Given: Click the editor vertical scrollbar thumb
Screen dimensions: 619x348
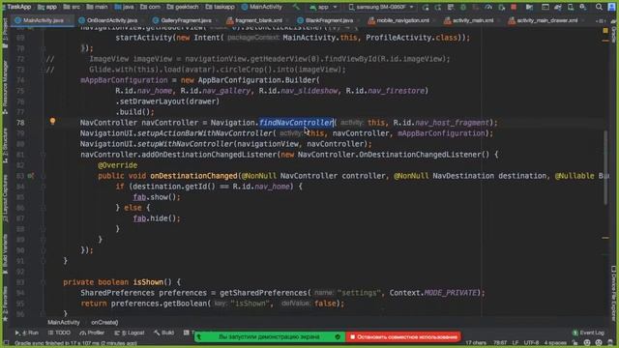Looking at the screenshot, I should (605, 167).
